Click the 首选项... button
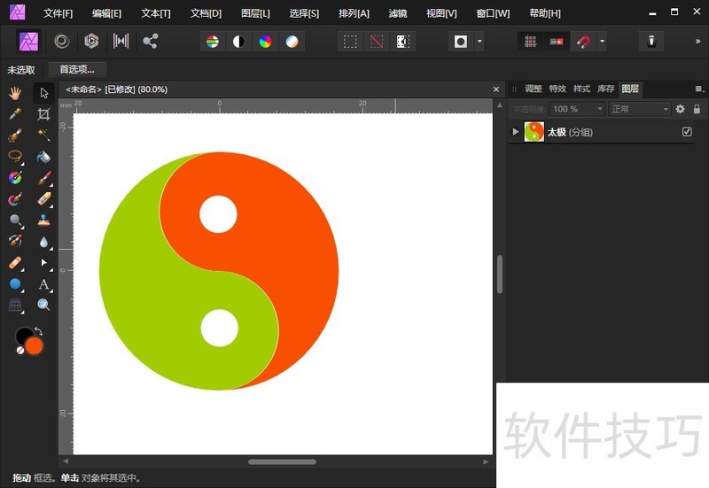Screen dimensions: 709x488 point(77,69)
